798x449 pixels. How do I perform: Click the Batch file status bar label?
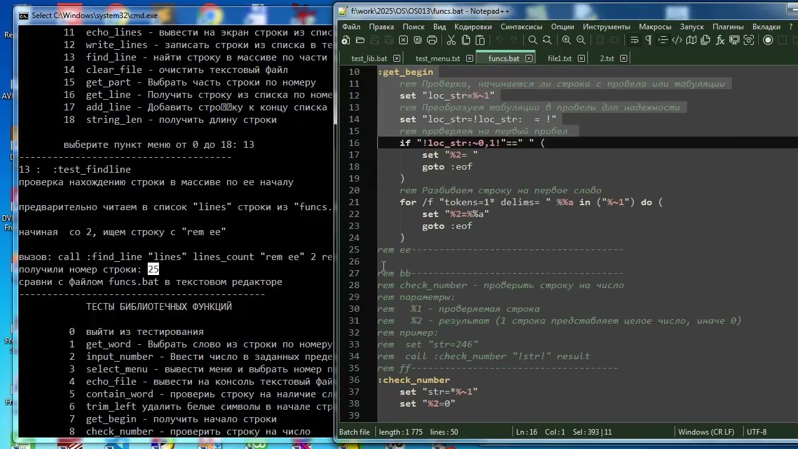click(354, 432)
